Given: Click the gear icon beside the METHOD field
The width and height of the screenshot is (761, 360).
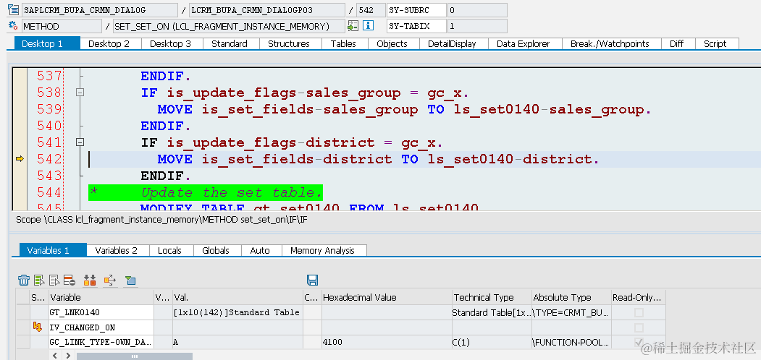Looking at the screenshot, I should click(x=13, y=26).
